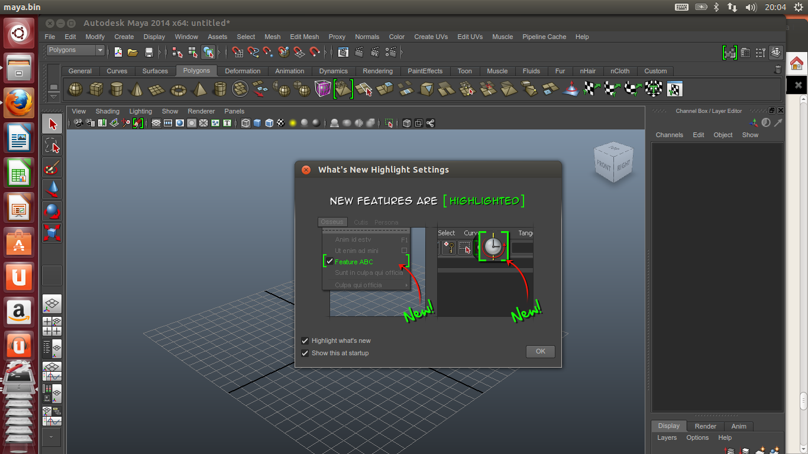The image size is (808, 454).
Task: Enable Snap to Points magnet icon
Action: (x=269, y=52)
